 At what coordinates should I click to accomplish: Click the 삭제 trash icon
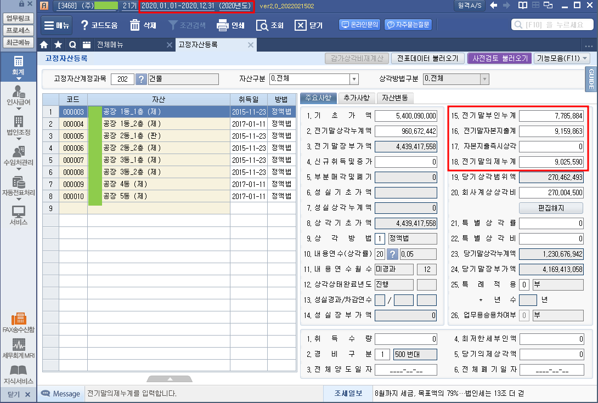(135, 25)
